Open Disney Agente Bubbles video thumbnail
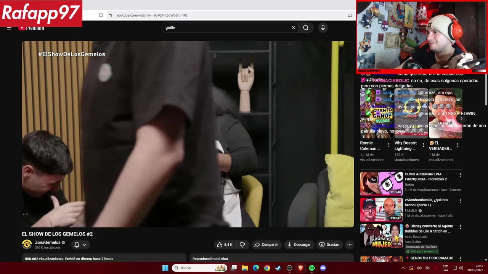Image resolution: width=488 pixels, height=274 pixels. click(381, 235)
